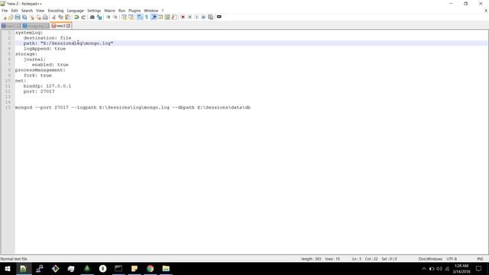Click the 'destination: file' line
This screenshot has height=275, width=489.
tap(47, 37)
